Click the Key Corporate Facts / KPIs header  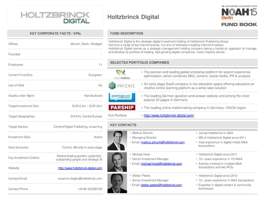click(55, 34)
